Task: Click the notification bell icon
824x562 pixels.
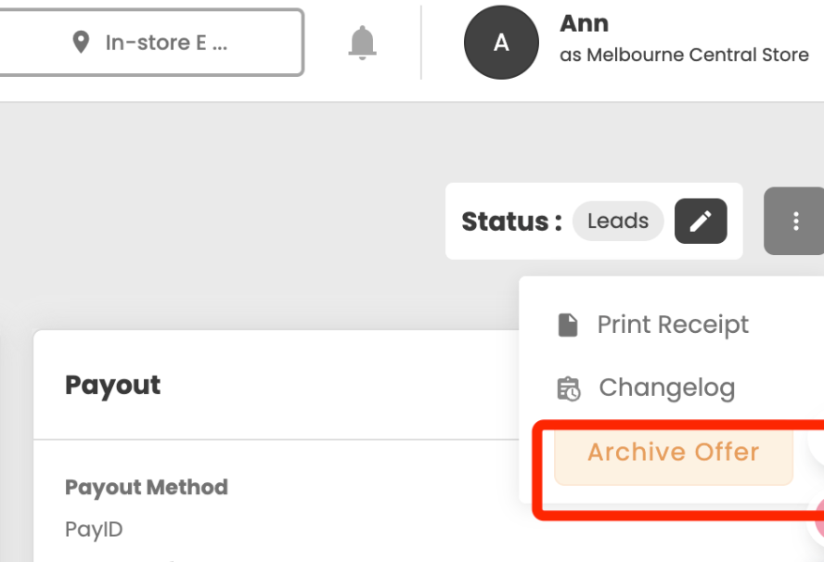Action: (362, 42)
